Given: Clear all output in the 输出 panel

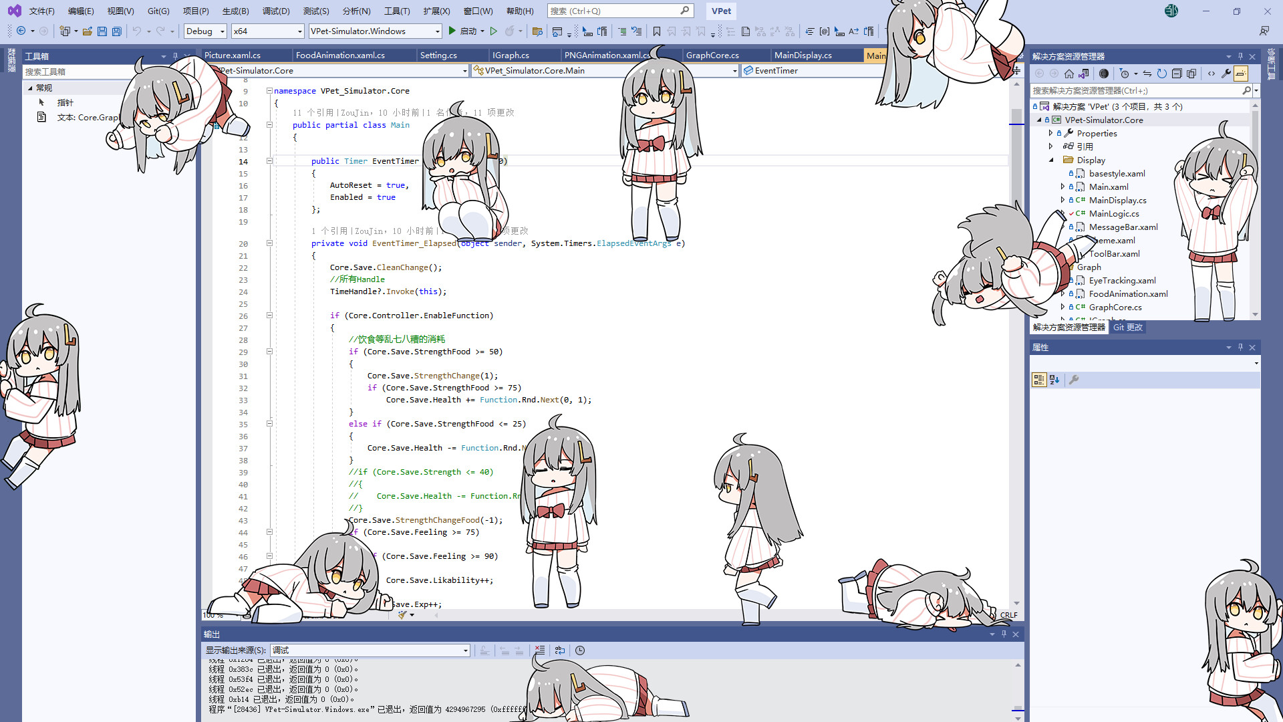Looking at the screenshot, I should 540,649.
